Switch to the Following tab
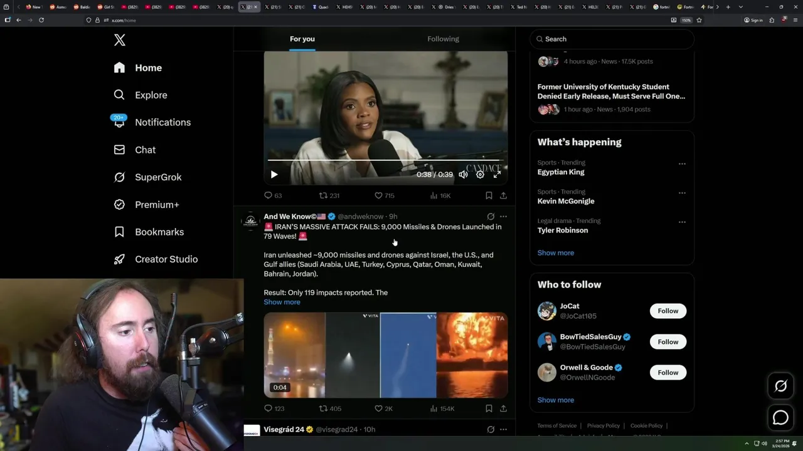 [444, 39]
